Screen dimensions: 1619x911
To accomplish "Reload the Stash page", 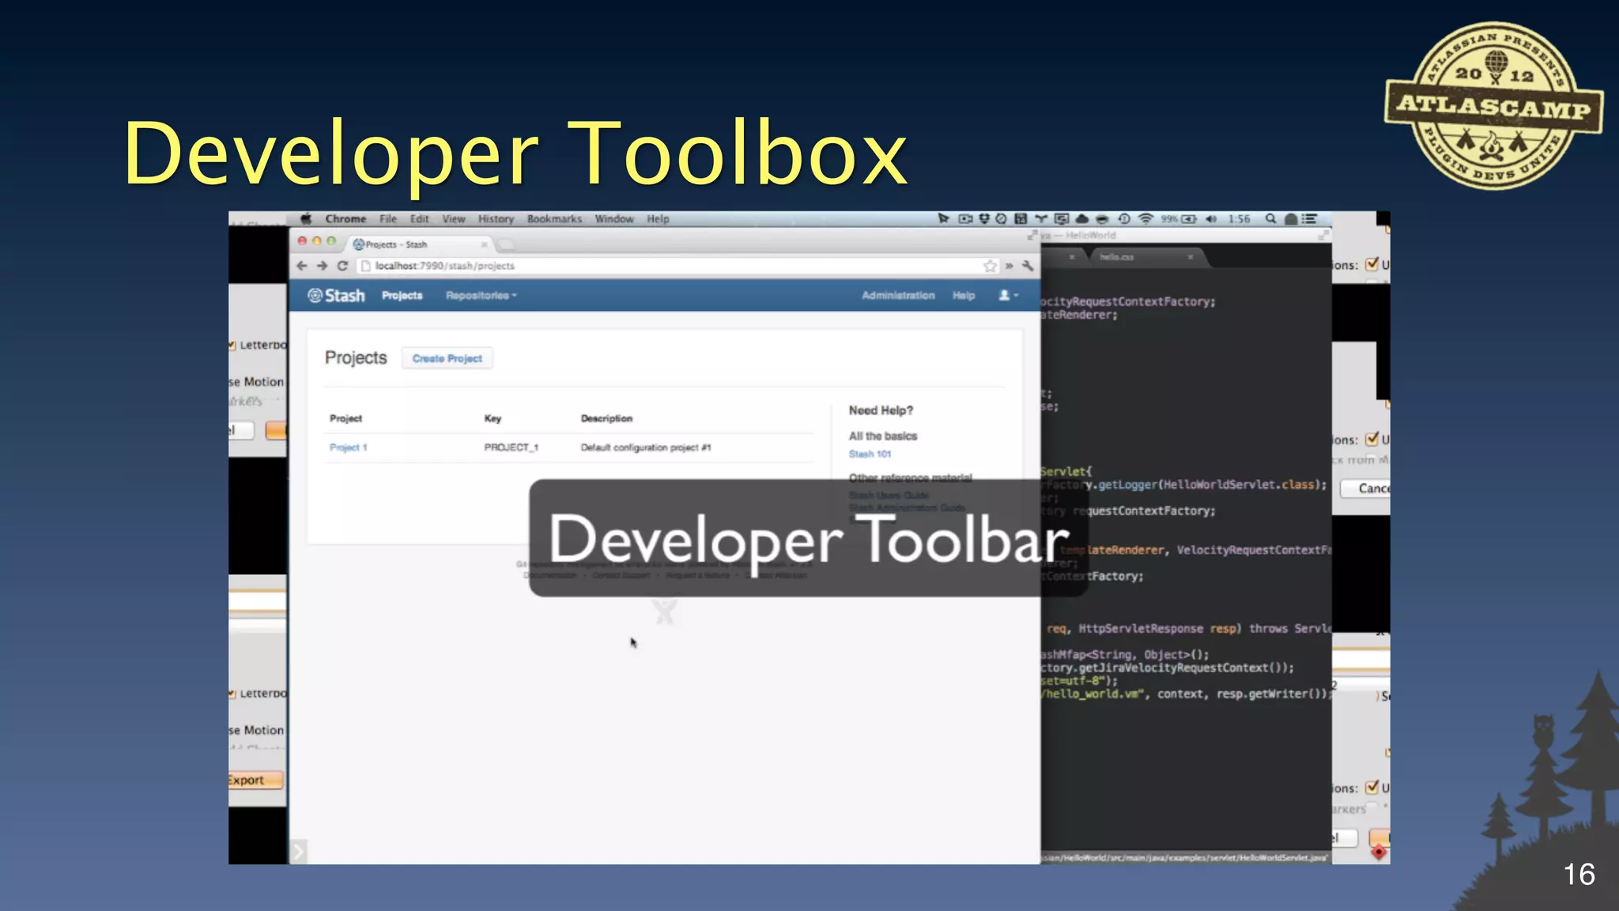I will click(342, 266).
